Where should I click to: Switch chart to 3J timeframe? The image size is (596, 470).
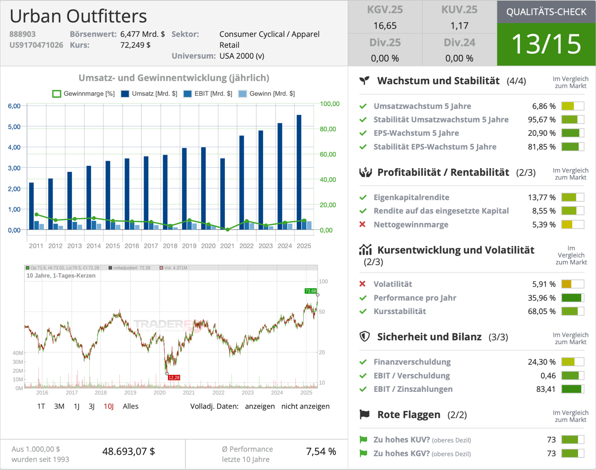pyautogui.click(x=92, y=406)
